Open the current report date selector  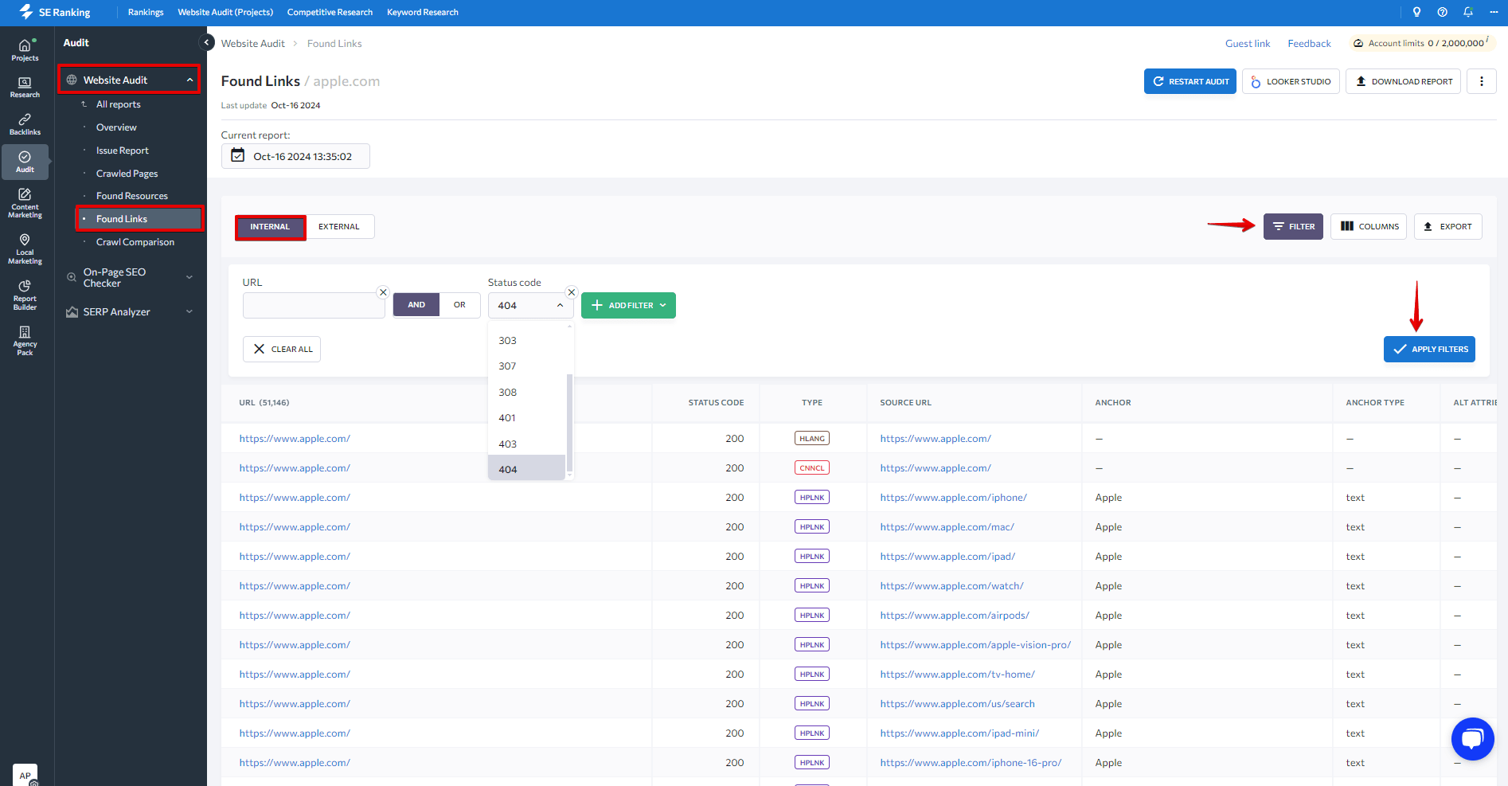click(x=295, y=156)
